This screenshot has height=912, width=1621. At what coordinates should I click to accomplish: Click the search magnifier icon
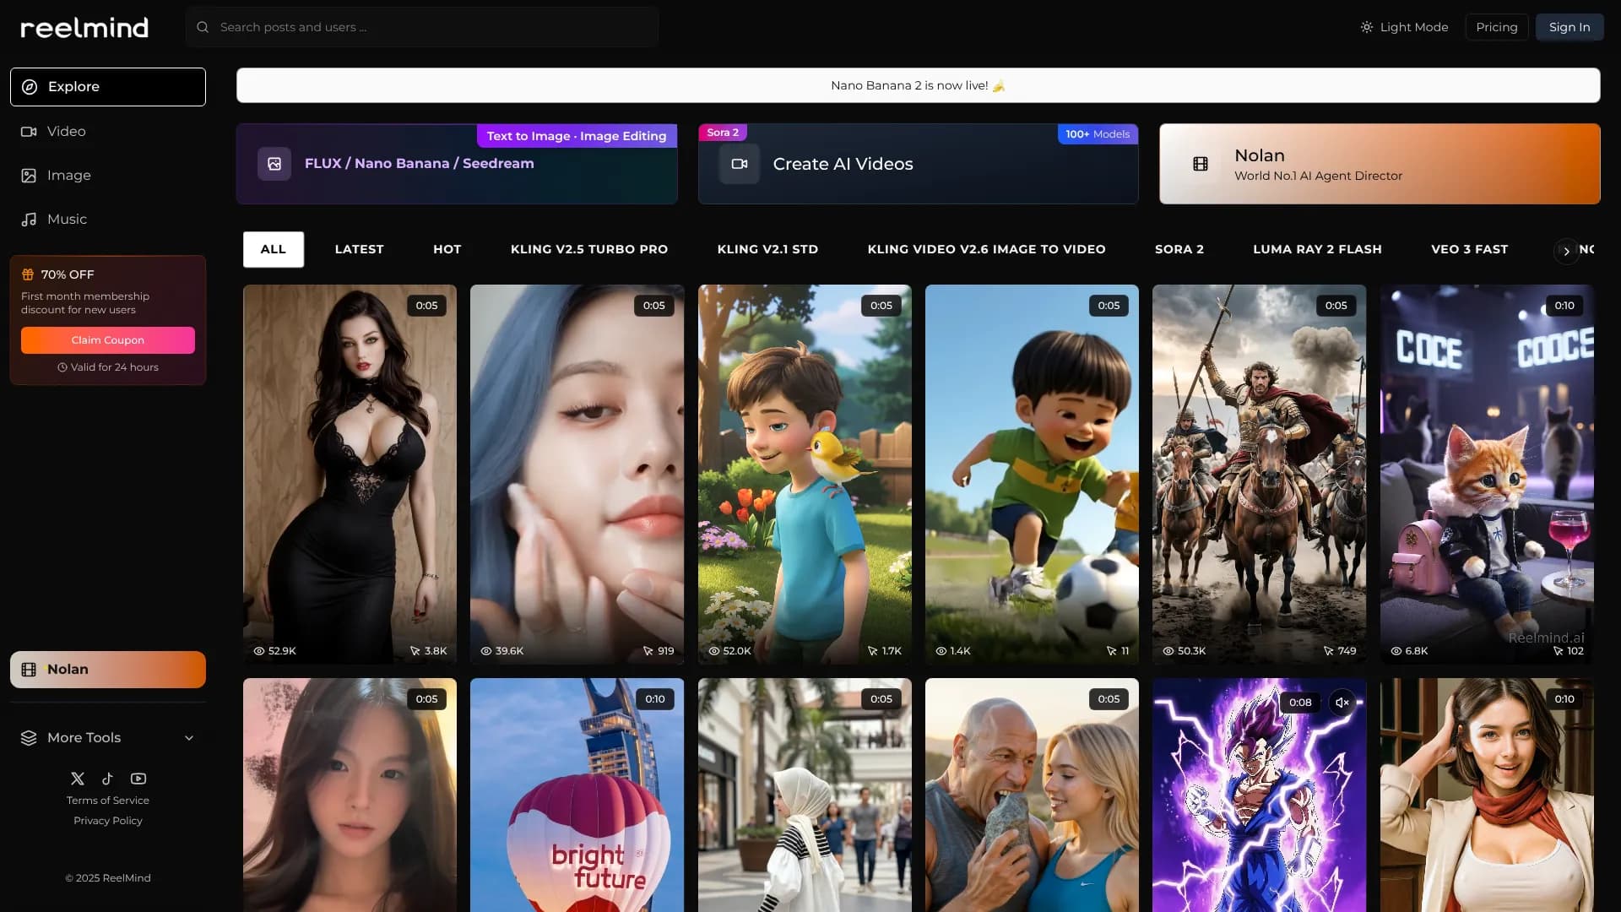(203, 27)
